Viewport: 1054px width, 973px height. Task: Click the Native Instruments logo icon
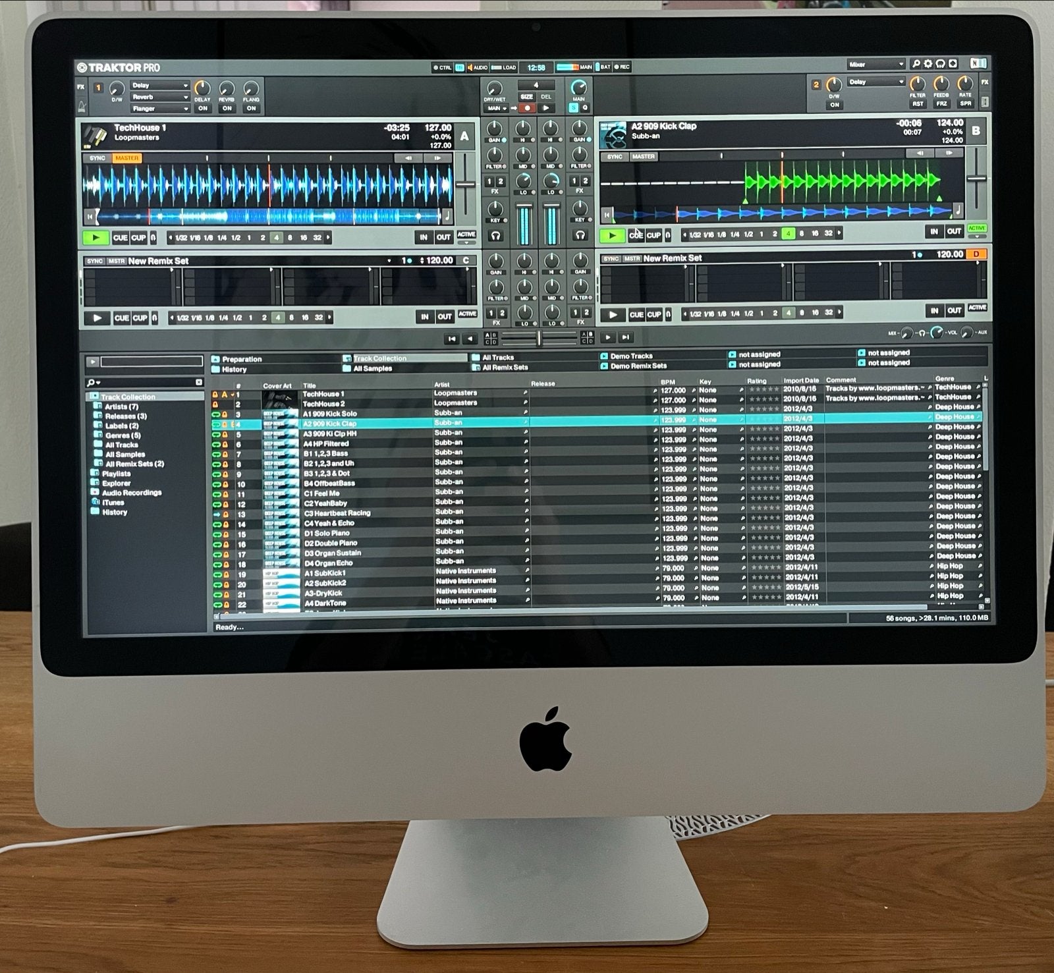click(978, 63)
